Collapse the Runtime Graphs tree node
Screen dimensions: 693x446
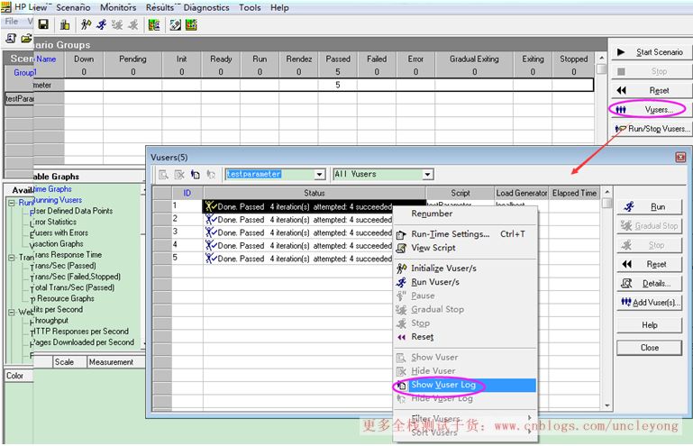click(x=11, y=203)
